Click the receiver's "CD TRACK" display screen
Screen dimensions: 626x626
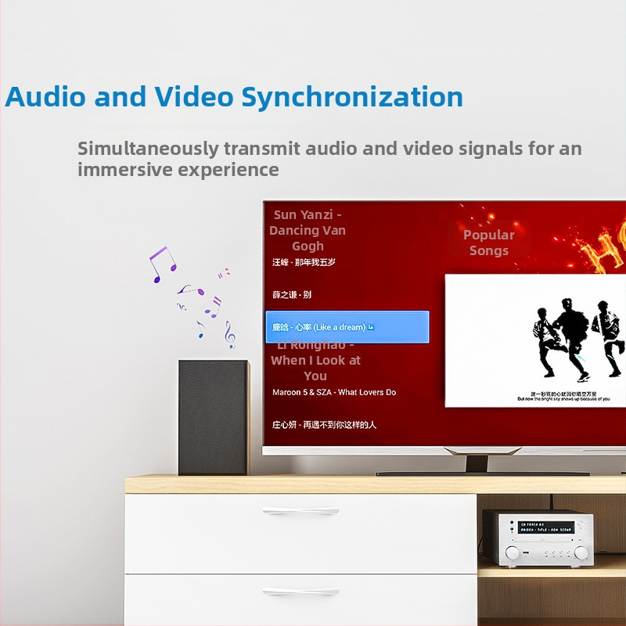click(x=546, y=526)
